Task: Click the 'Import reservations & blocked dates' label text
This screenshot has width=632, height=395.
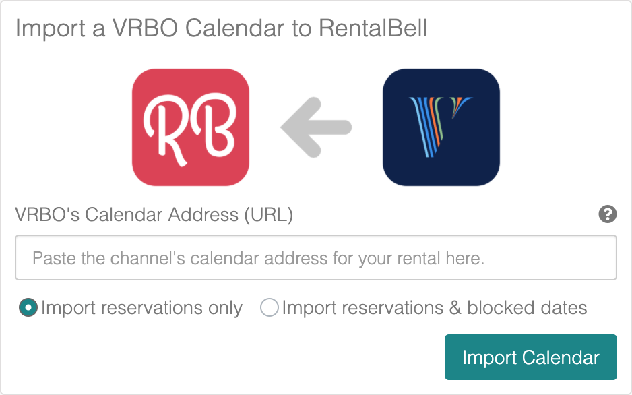Action: [435, 308]
